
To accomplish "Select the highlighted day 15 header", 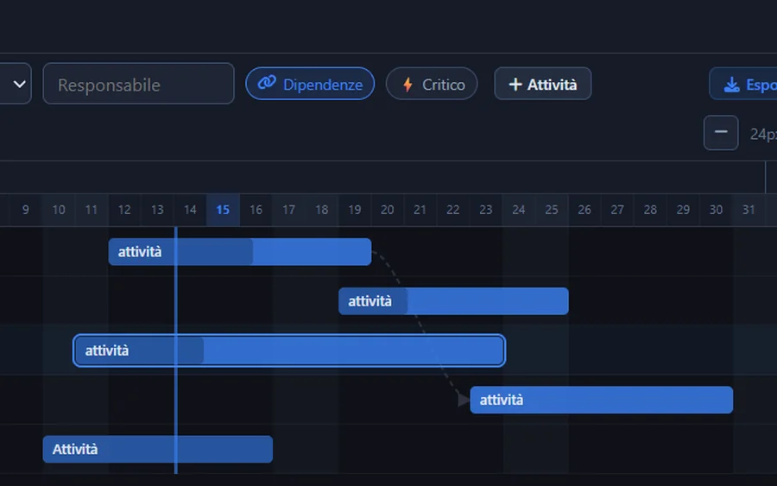I will click(223, 210).
